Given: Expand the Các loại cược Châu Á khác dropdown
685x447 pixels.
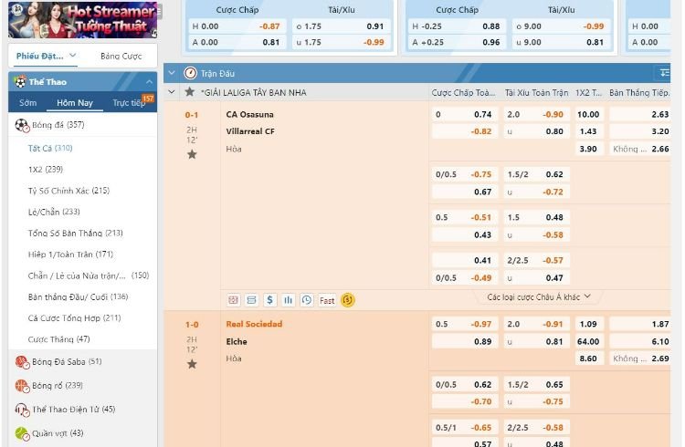Looking at the screenshot, I should [539, 296].
